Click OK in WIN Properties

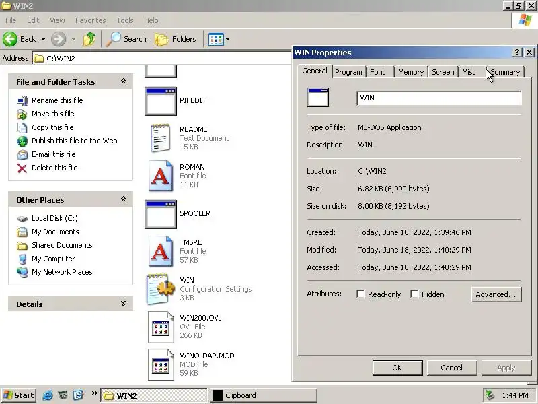point(397,368)
